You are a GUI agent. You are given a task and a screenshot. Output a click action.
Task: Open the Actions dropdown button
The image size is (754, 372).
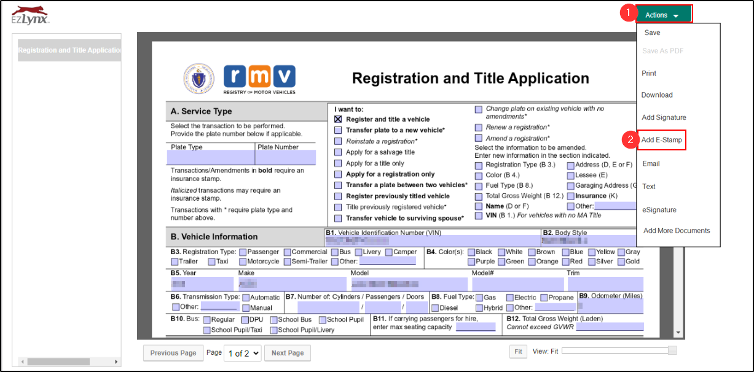(x=664, y=15)
